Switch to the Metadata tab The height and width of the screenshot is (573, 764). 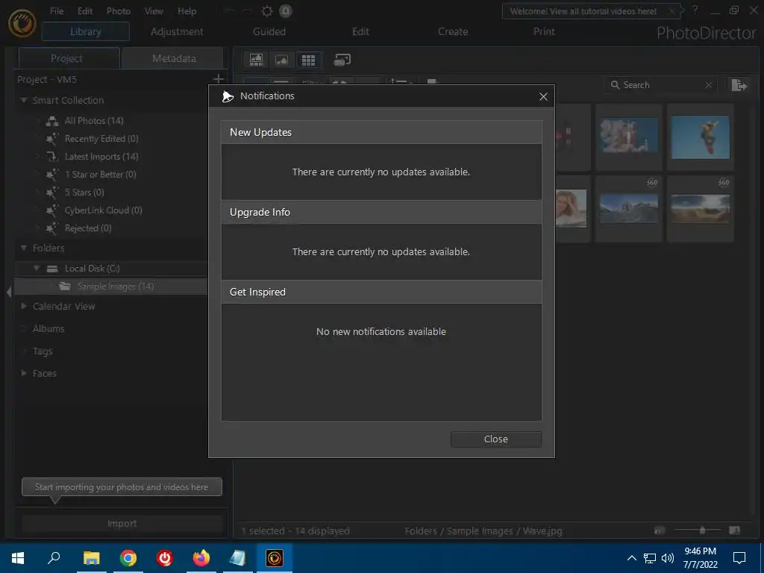[x=173, y=58]
